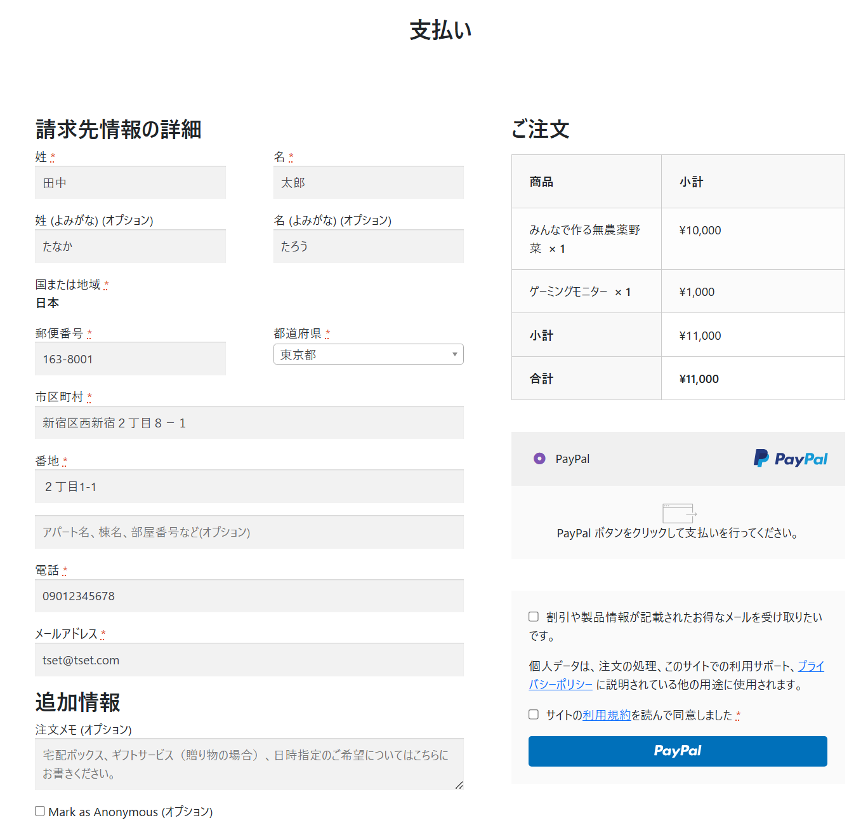The height and width of the screenshot is (839, 868).
Task: Click the dropdown arrow next to 東京都
Action: 454,354
